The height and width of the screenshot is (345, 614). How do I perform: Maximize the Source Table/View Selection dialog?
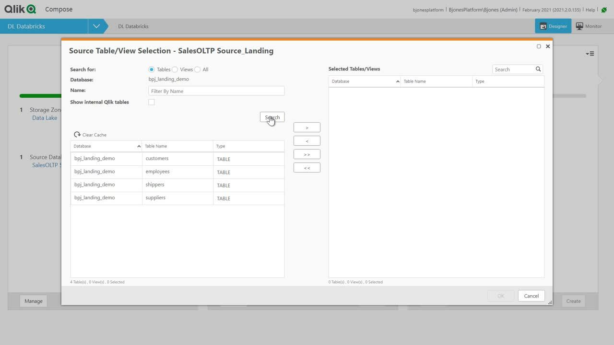click(539, 46)
